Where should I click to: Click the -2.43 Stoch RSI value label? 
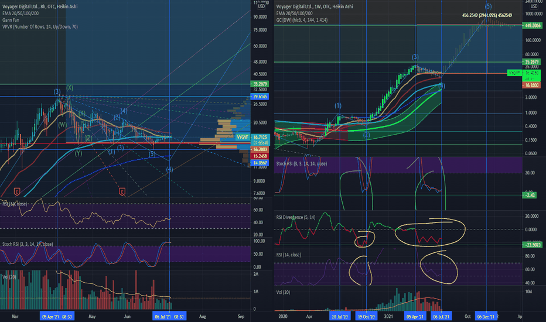point(530,196)
